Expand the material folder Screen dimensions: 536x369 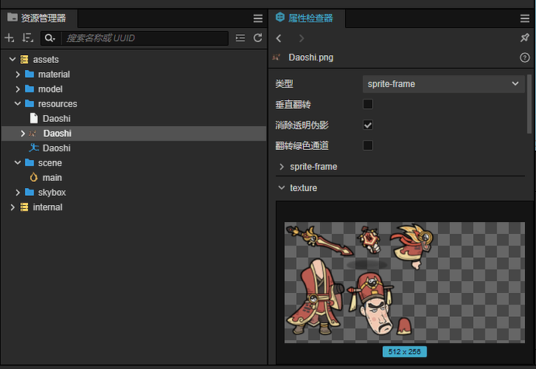18,75
